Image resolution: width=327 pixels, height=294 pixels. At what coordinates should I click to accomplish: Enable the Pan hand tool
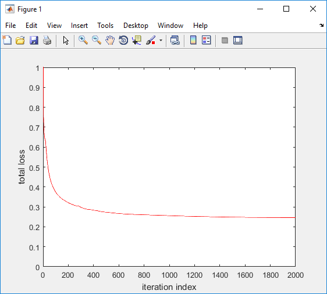(x=110, y=40)
